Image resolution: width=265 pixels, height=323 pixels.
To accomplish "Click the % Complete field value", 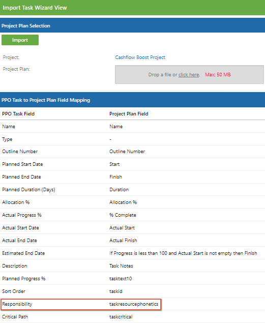I will pos(123,215).
